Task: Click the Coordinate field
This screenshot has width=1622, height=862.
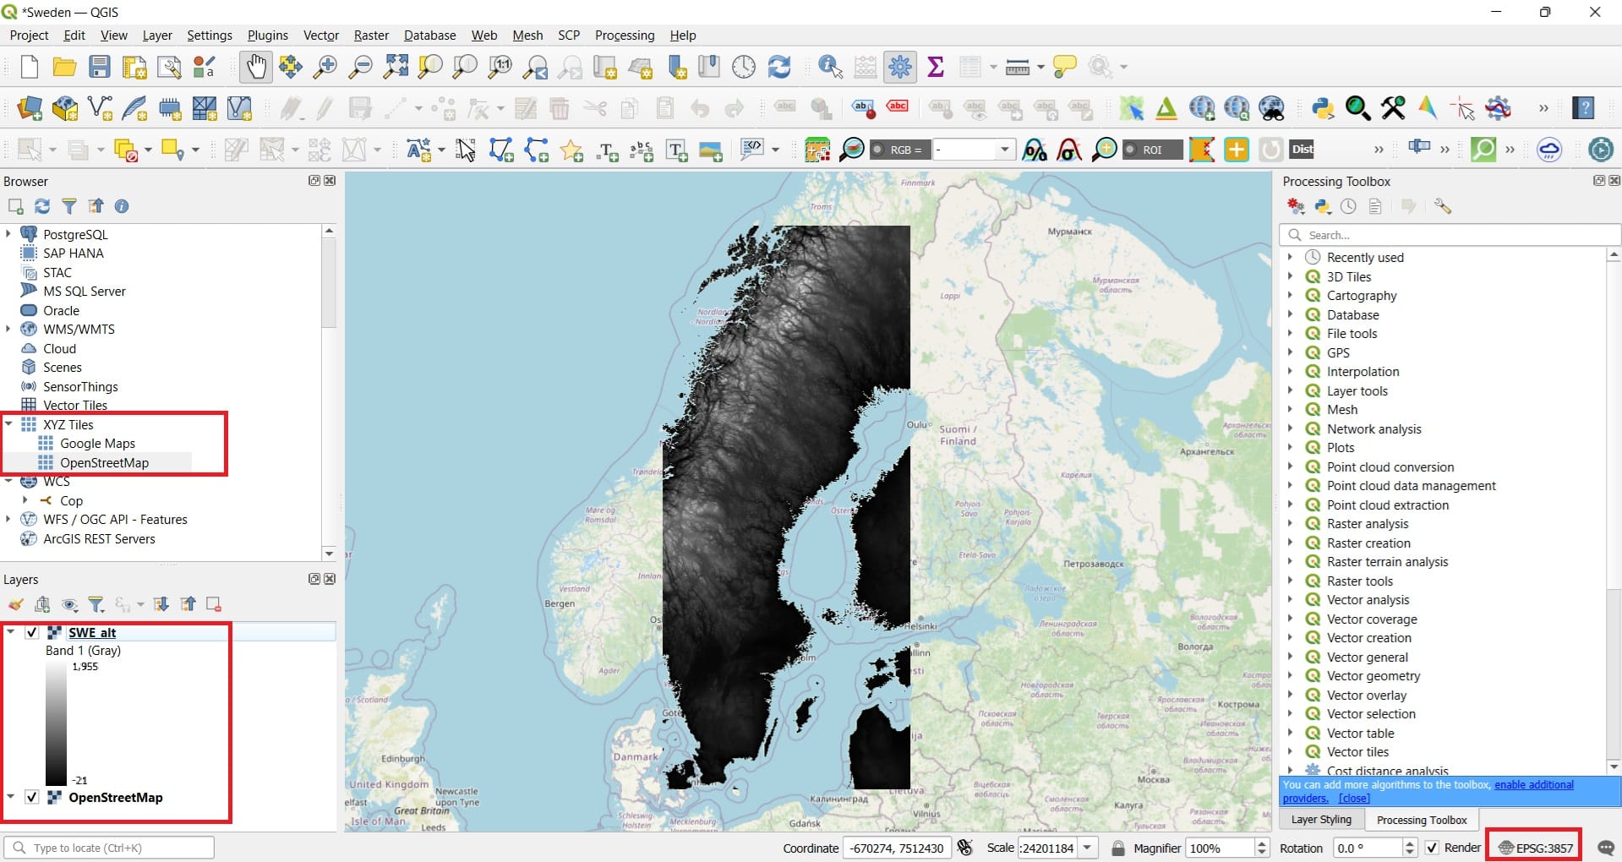Action: (x=897, y=848)
